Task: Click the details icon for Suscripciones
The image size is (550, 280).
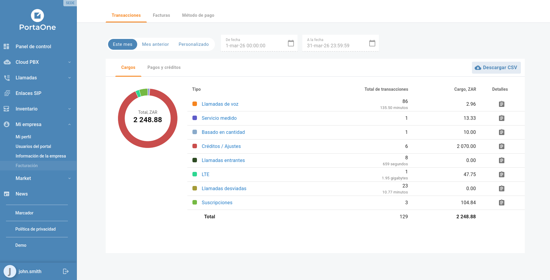Action: tap(501, 203)
